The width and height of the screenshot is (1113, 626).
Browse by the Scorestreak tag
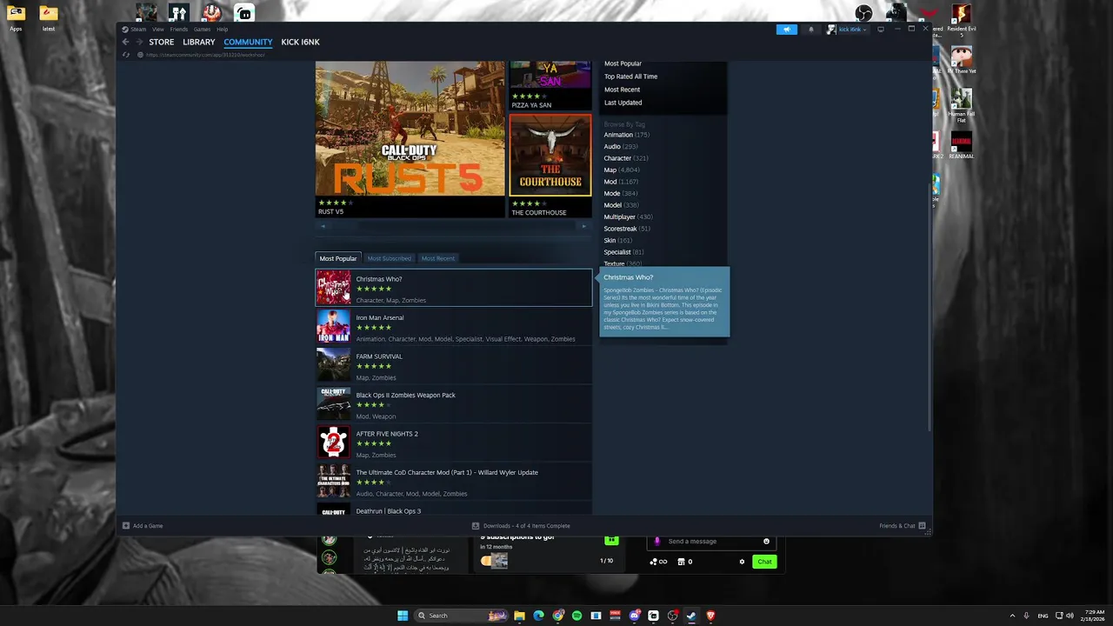pyautogui.click(x=620, y=229)
